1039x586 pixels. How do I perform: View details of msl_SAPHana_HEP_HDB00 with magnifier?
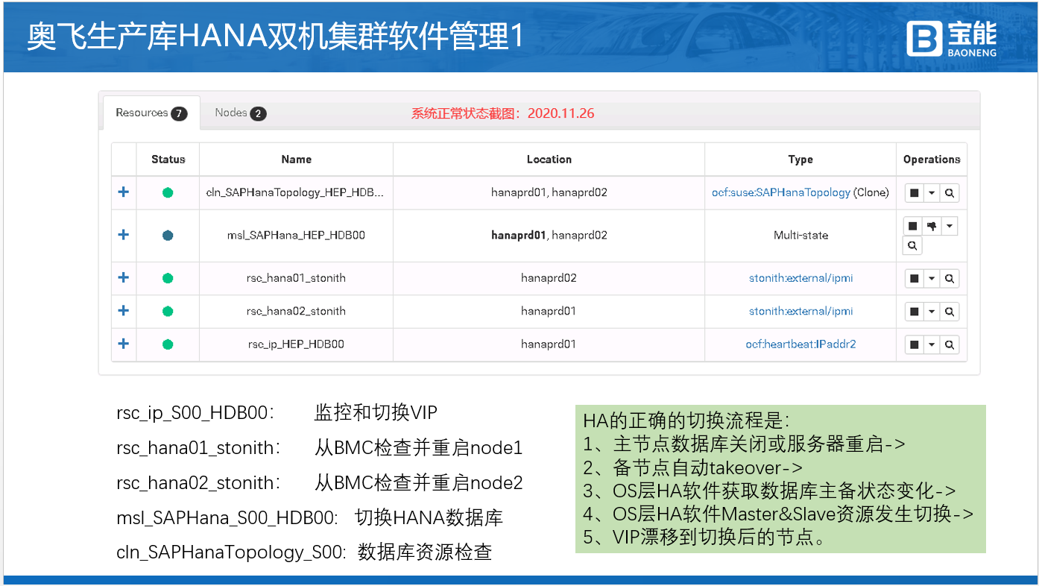pos(912,245)
